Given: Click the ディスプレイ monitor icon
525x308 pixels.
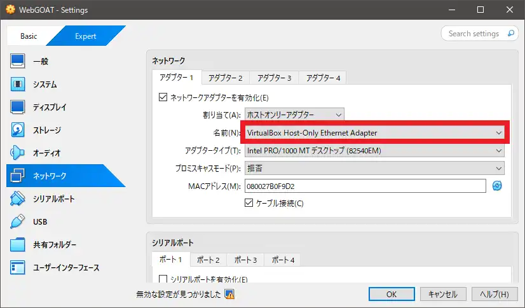Looking at the screenshot, I should (17, 107).
